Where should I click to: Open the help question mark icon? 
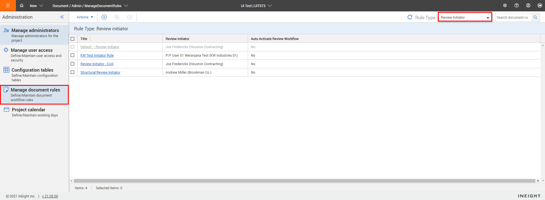pyautogui.click(x=517, y=6)
